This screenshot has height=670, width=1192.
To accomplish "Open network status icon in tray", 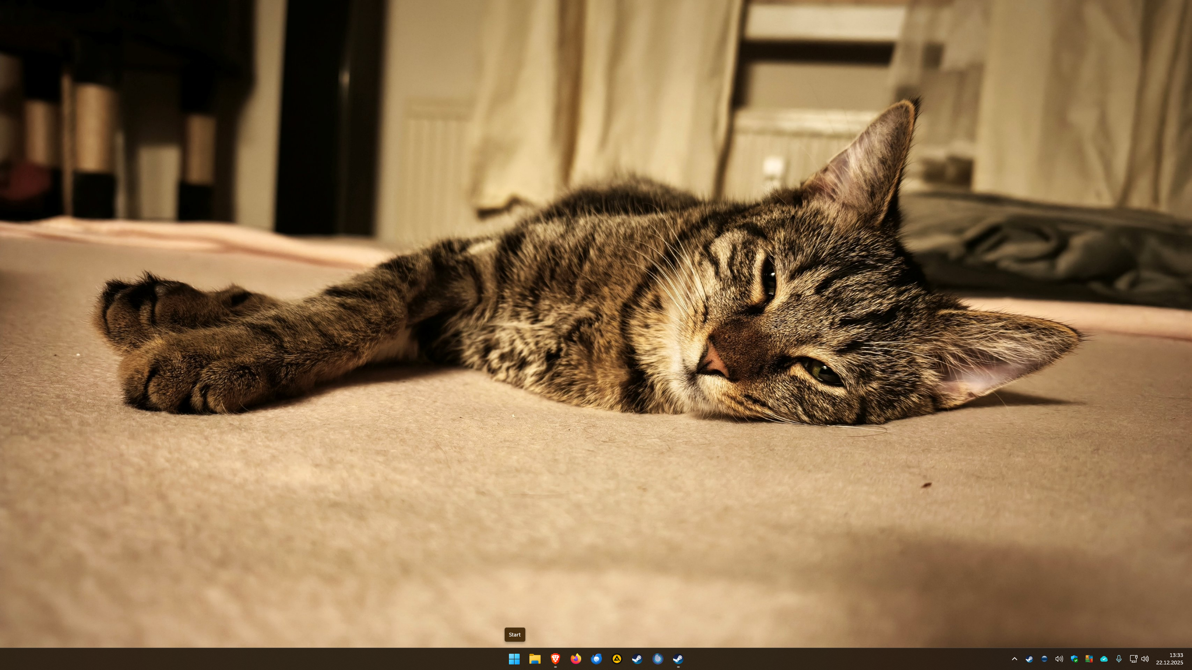I will (1133, 659).
